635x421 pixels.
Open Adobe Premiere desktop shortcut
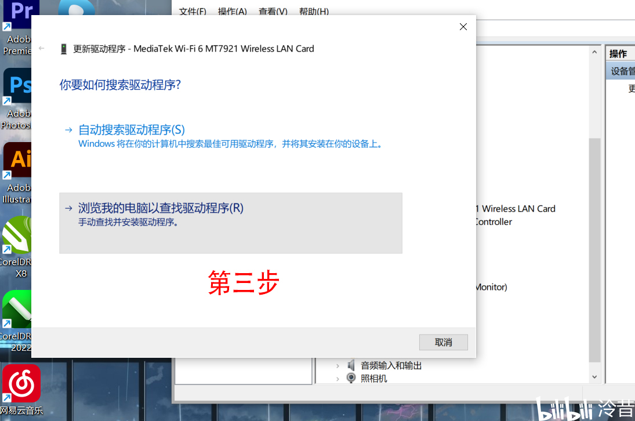click(x=17, y=27)
